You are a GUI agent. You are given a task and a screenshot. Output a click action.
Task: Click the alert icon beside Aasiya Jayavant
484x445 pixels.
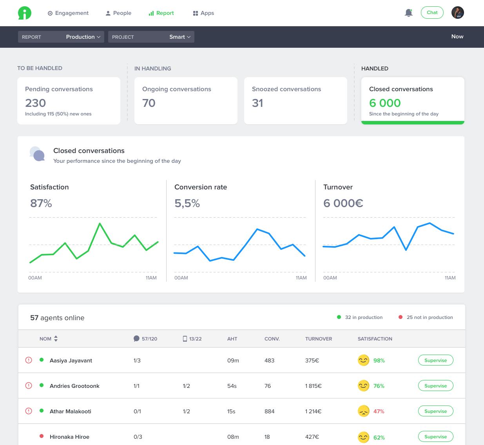(29, 360)
